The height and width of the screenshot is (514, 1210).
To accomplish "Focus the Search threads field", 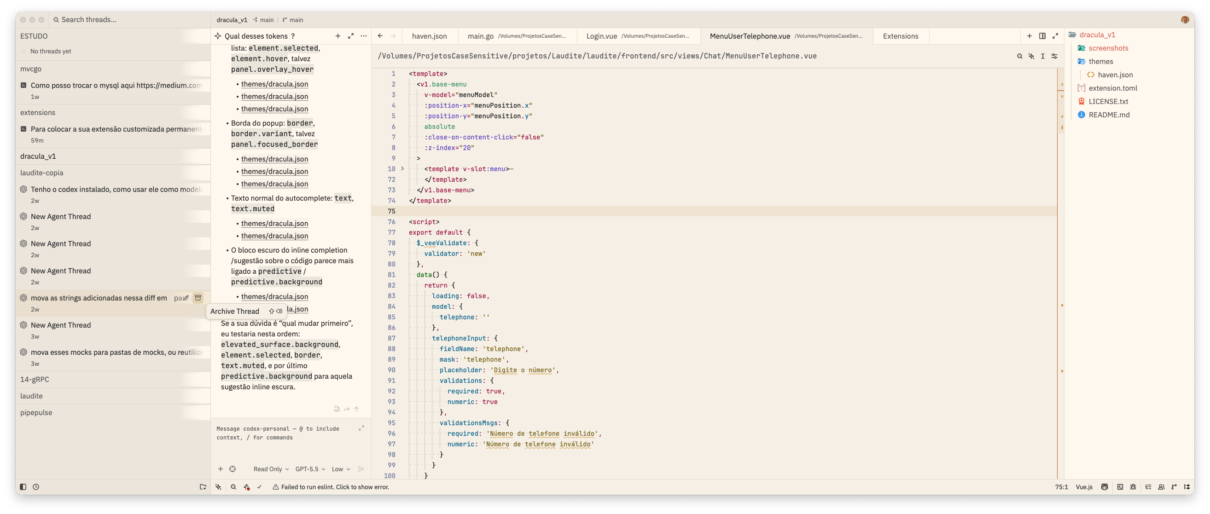I will click(x=129, y=20).
